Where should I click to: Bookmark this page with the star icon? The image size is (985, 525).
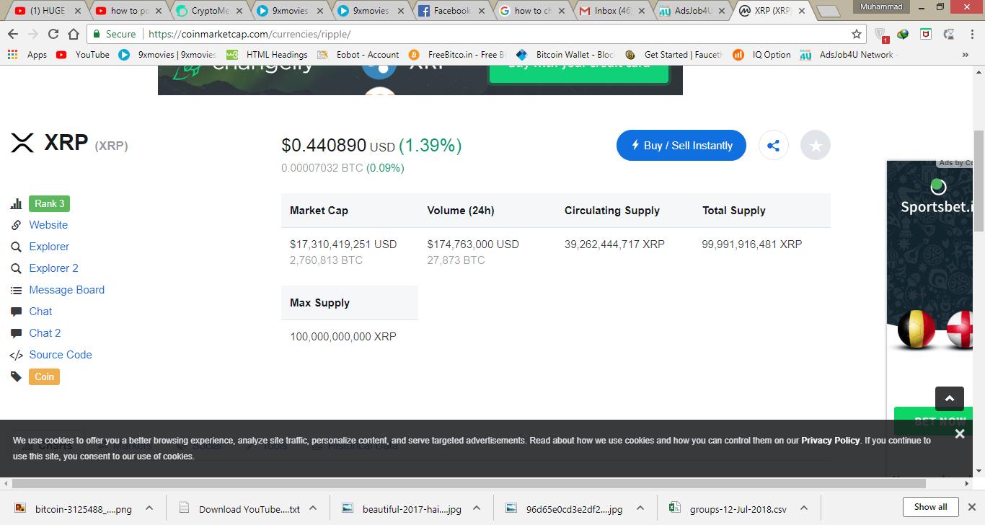click(x=857, y=34)
